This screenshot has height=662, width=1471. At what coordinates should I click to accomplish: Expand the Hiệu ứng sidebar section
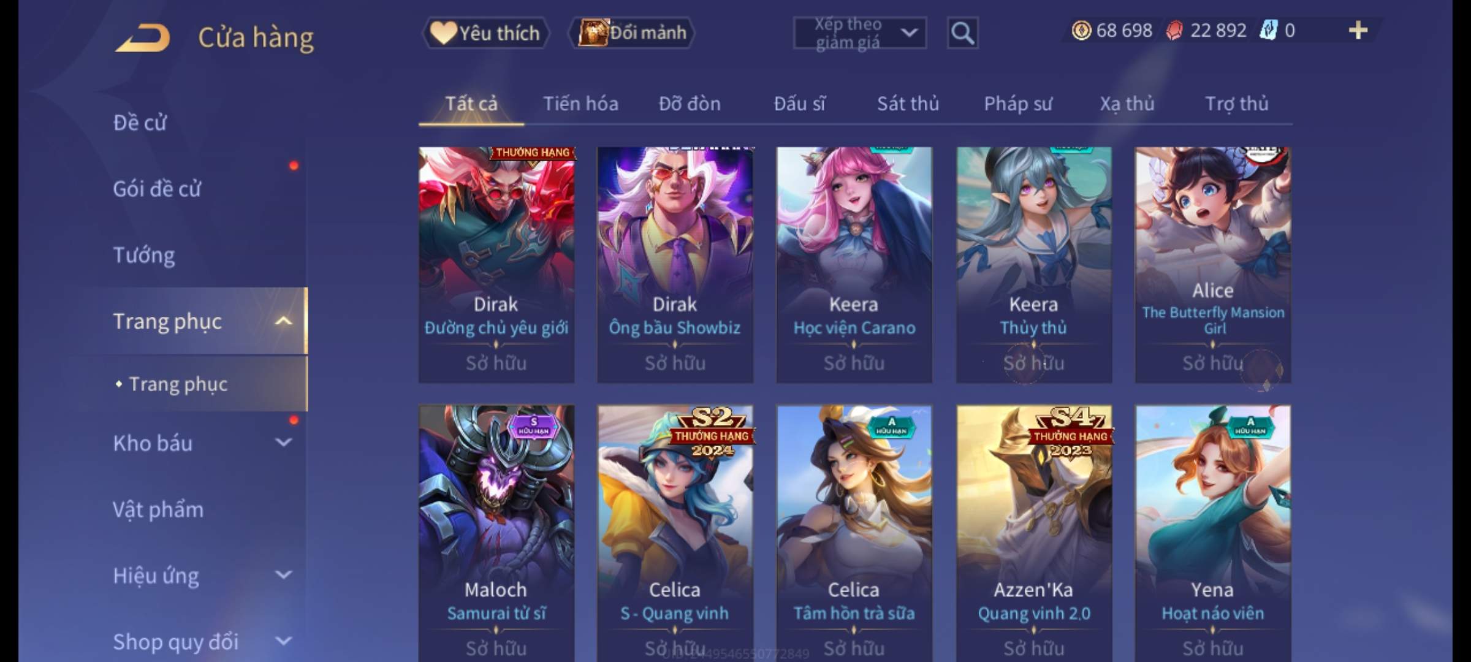point(284,575)
